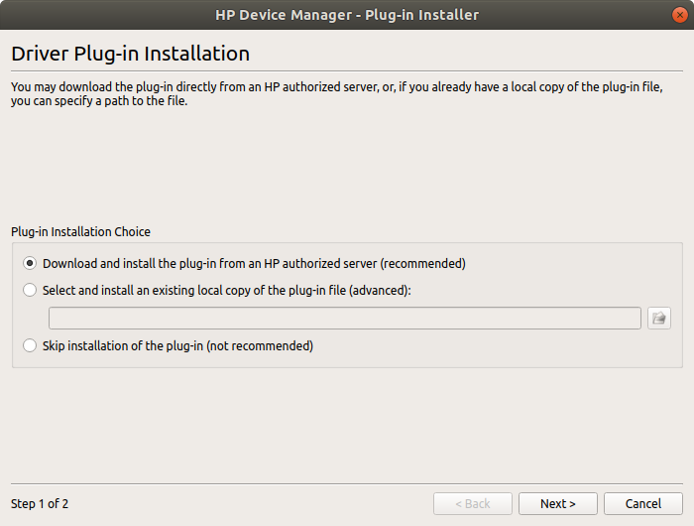Image resolution: width=694 pixels, height=526 pixels.
Task: Click the Step 1 of 2 indicator
Action: (x=40, y=504)
